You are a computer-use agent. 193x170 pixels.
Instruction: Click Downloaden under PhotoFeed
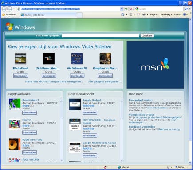click(20, 76)
